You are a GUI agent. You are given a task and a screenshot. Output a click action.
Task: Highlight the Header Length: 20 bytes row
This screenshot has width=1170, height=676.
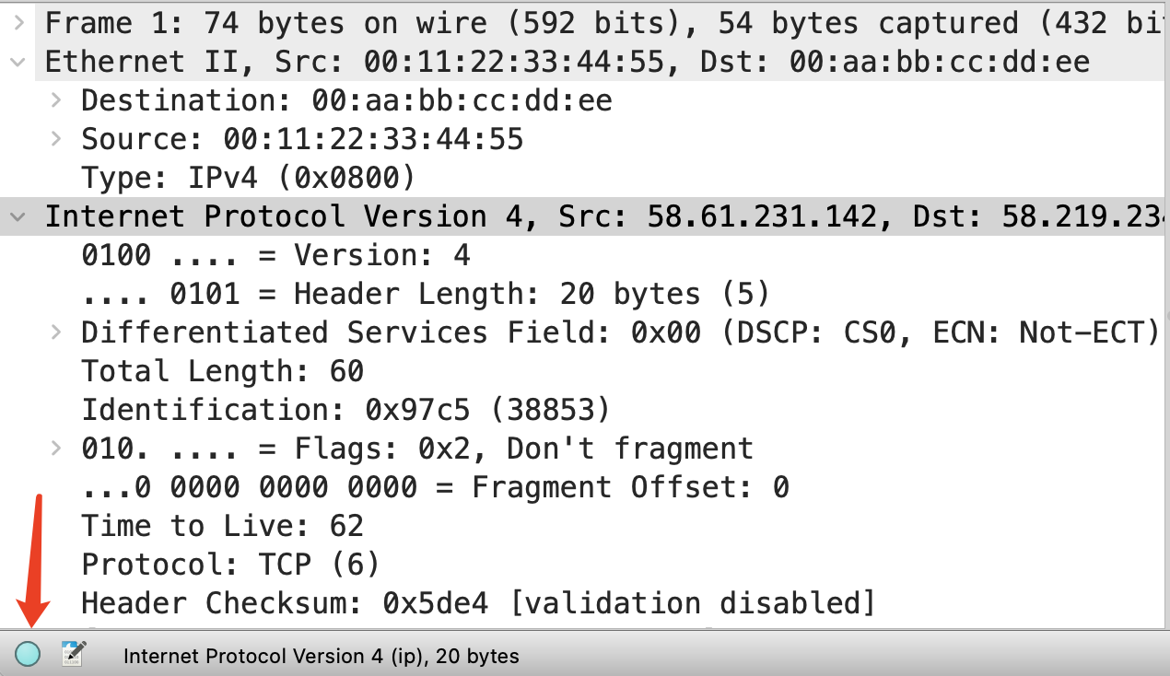pos(424,294)
